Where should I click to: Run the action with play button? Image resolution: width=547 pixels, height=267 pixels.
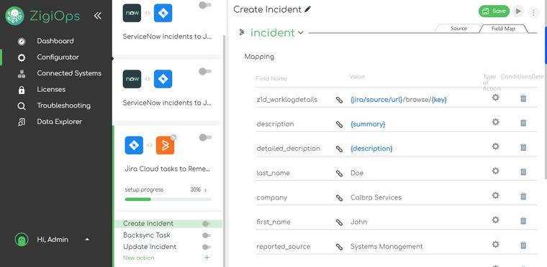(518, 11)
